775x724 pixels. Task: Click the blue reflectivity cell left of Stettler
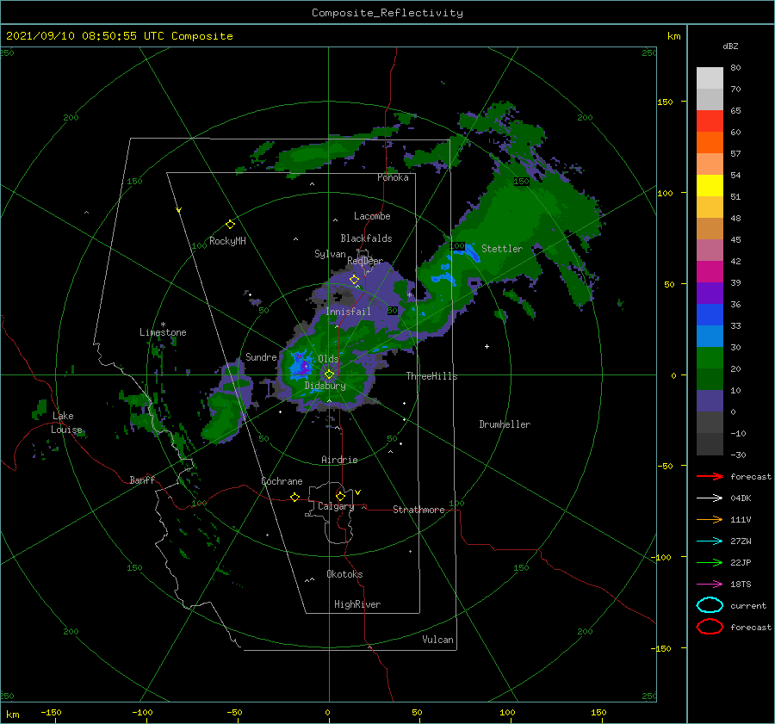tap(466, 251)
